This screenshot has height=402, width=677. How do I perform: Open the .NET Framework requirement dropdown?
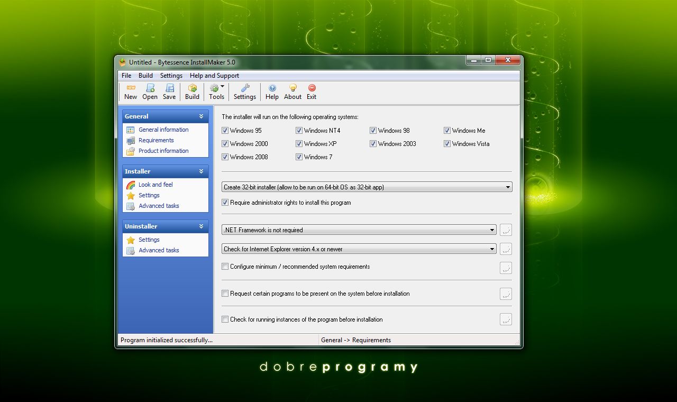(x=359, y=230)
